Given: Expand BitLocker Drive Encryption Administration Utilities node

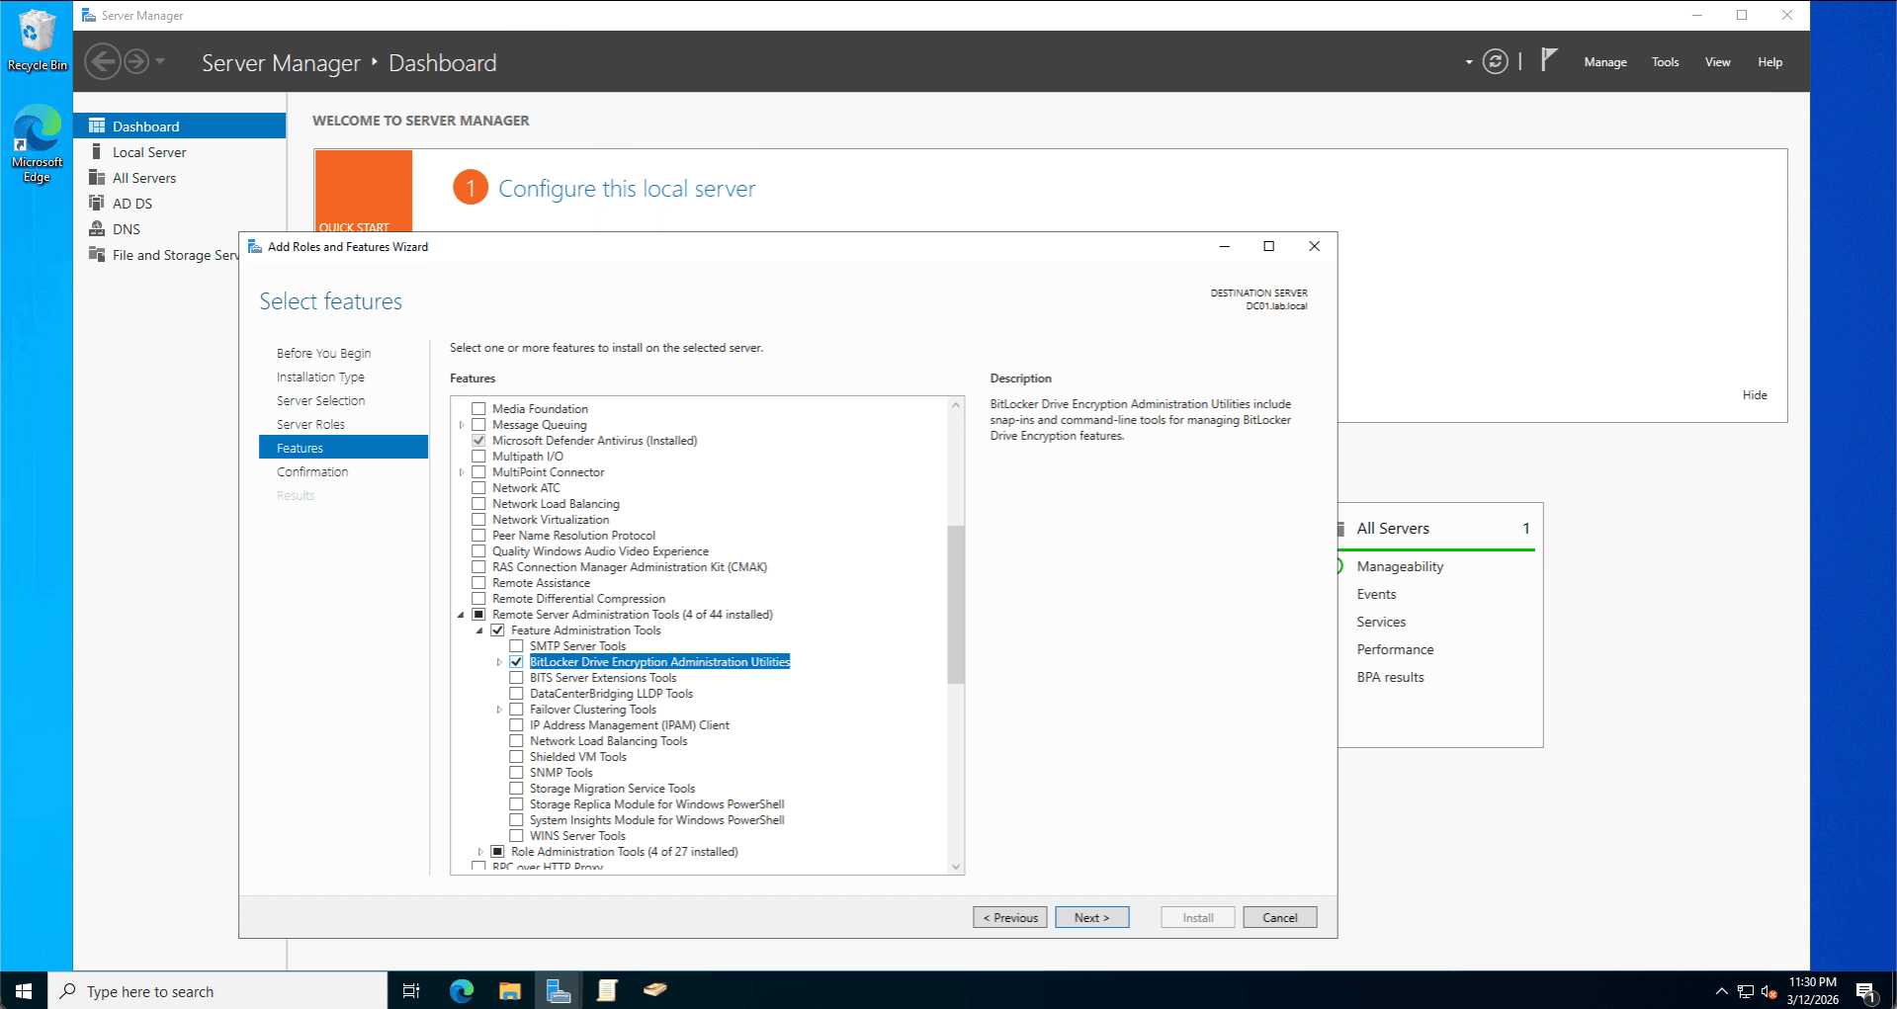Looking at the screenshot, I should coord(499,661).
